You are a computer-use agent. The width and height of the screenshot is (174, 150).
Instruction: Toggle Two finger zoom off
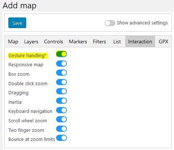(62, 129)
